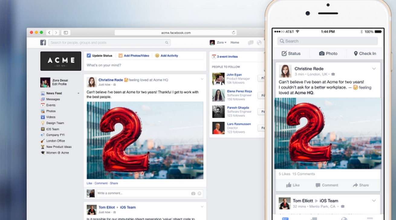
Task: Click the 3 event invites link
Action: [227, 57]
